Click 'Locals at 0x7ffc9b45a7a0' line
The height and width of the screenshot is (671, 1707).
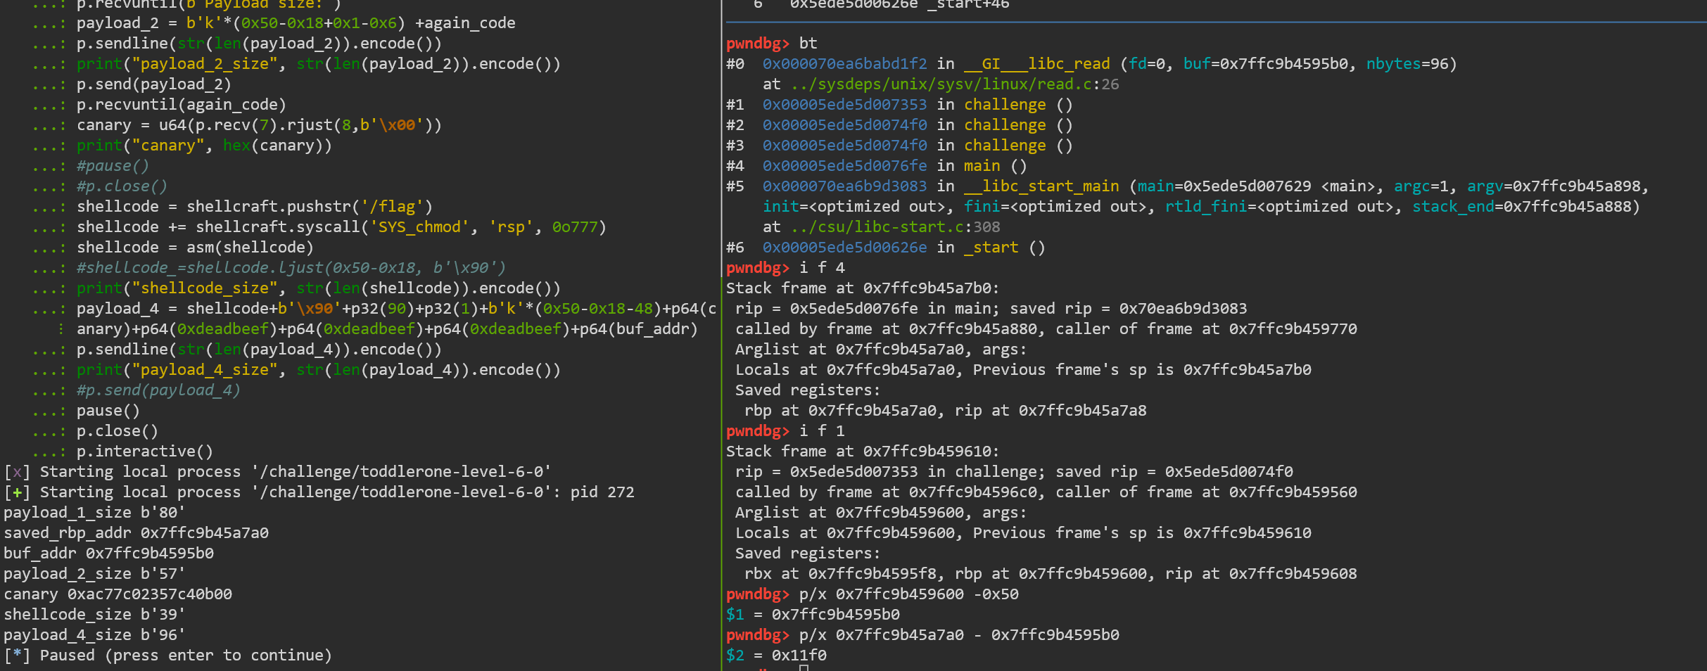1023,370
